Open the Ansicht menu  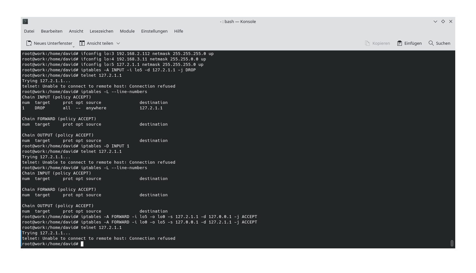[x=76, y=31]
